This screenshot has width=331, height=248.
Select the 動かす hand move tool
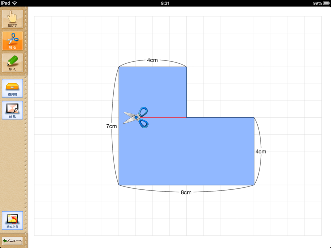[x=13, y=19]
